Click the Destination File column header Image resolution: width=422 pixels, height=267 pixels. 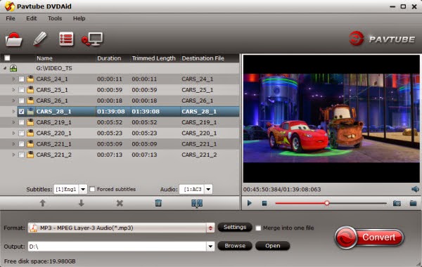203,58
